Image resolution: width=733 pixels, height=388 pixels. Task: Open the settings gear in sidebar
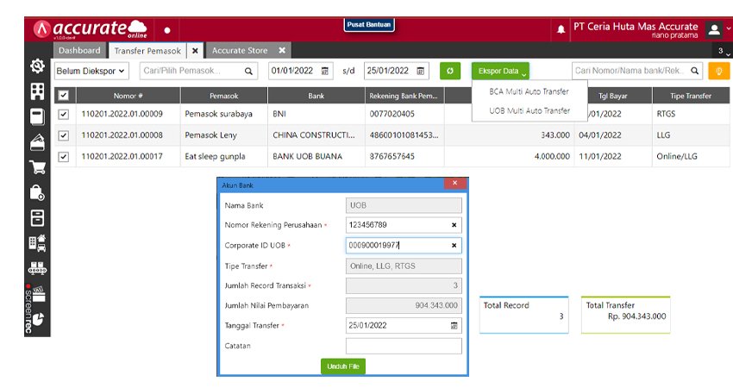(38, 67)
